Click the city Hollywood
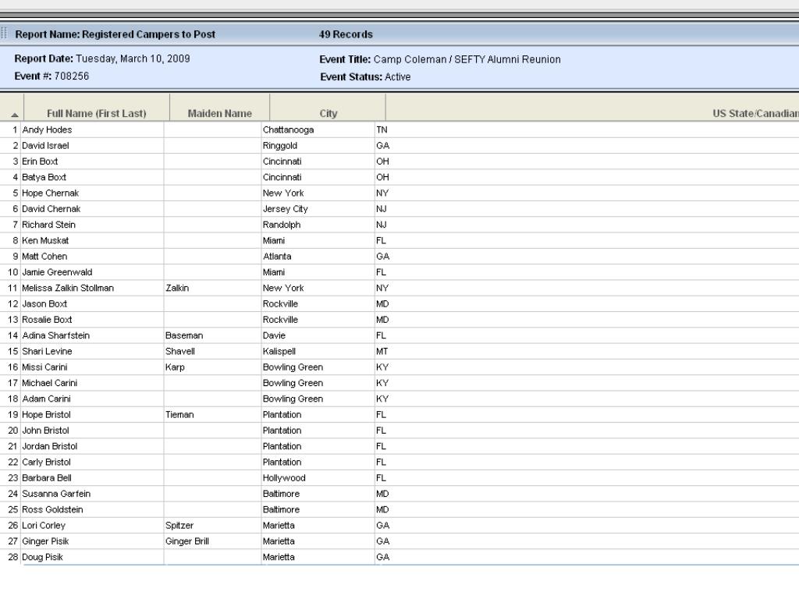Viewport: 799px width, 599px height. [x=284, y=477]
